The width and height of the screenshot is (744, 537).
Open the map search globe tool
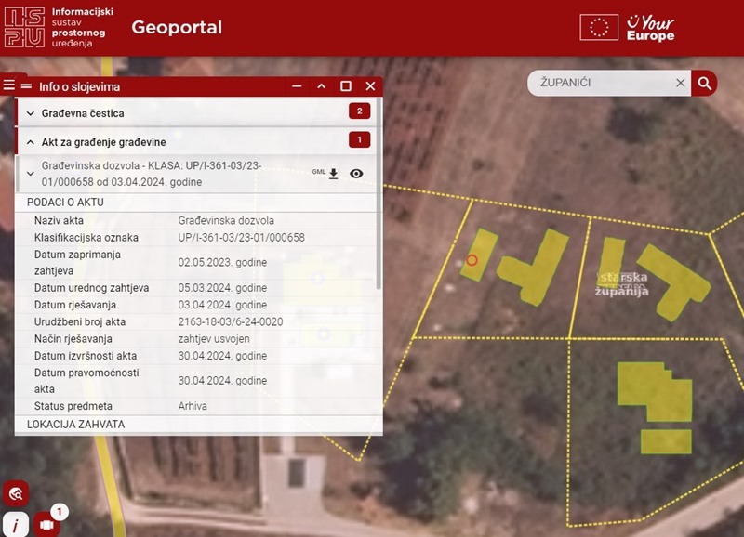pos(15,493)
